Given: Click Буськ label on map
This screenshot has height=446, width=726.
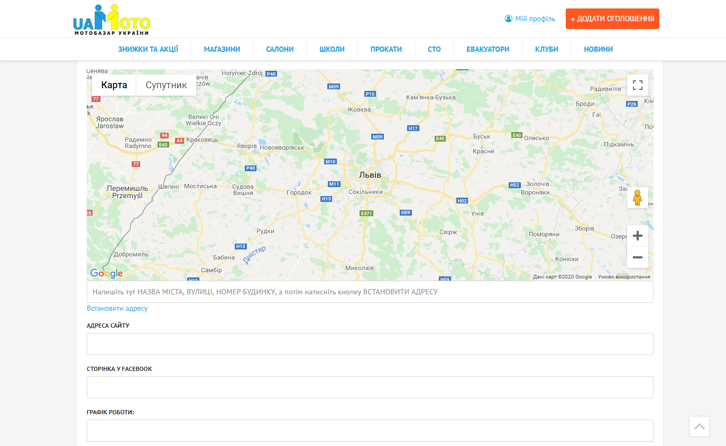Looking at the screenshot, I should pos(482,136).
